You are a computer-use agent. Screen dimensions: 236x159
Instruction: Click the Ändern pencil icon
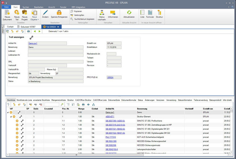[x=45, y=13]
